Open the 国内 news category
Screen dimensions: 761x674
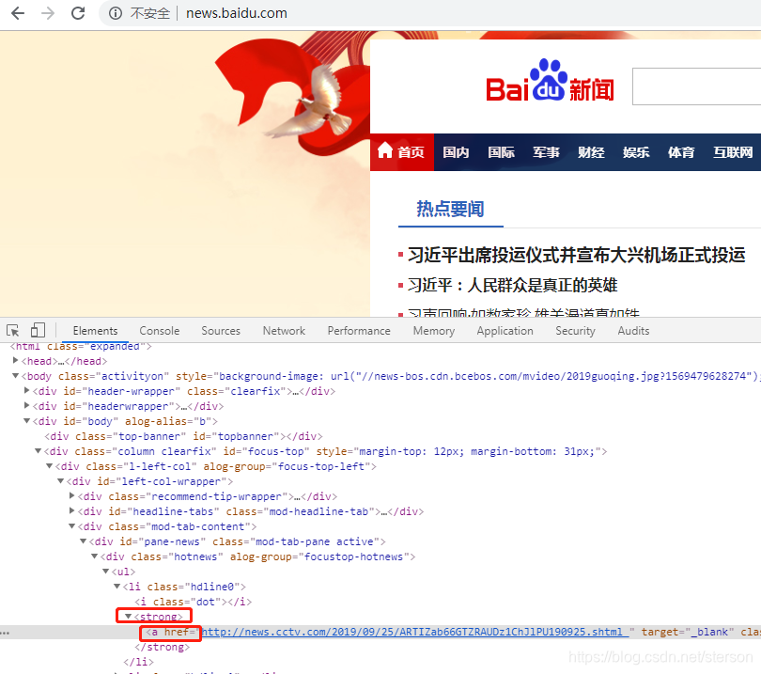(456, 152)
